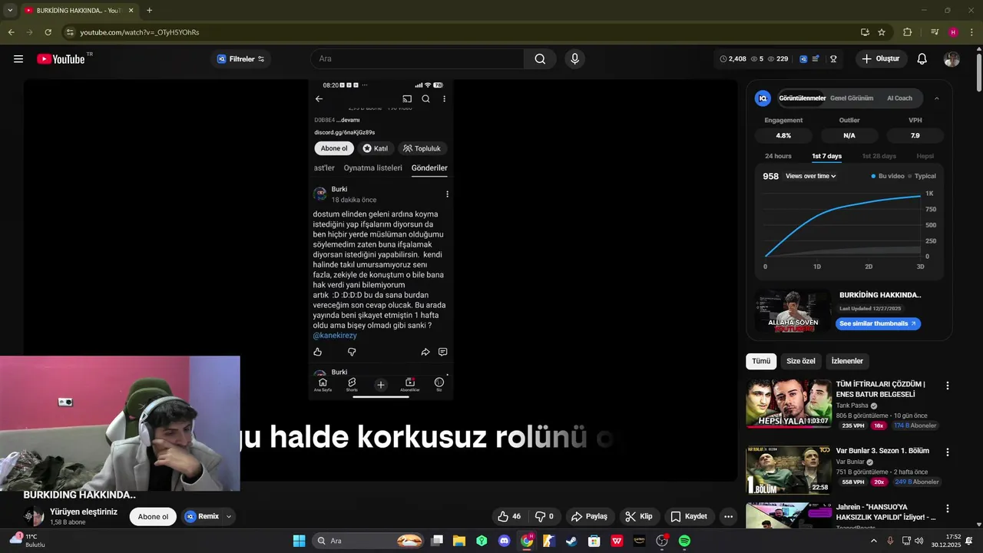Click the YouTube search input field
This screenshot has height=553, width=983.
pos(419,59)
